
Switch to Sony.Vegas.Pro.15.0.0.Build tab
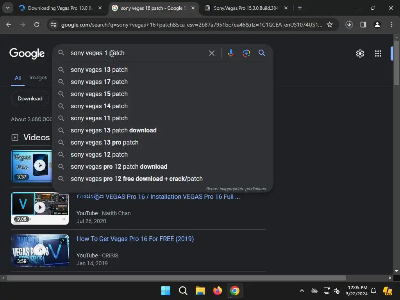[x=246, y=8]
